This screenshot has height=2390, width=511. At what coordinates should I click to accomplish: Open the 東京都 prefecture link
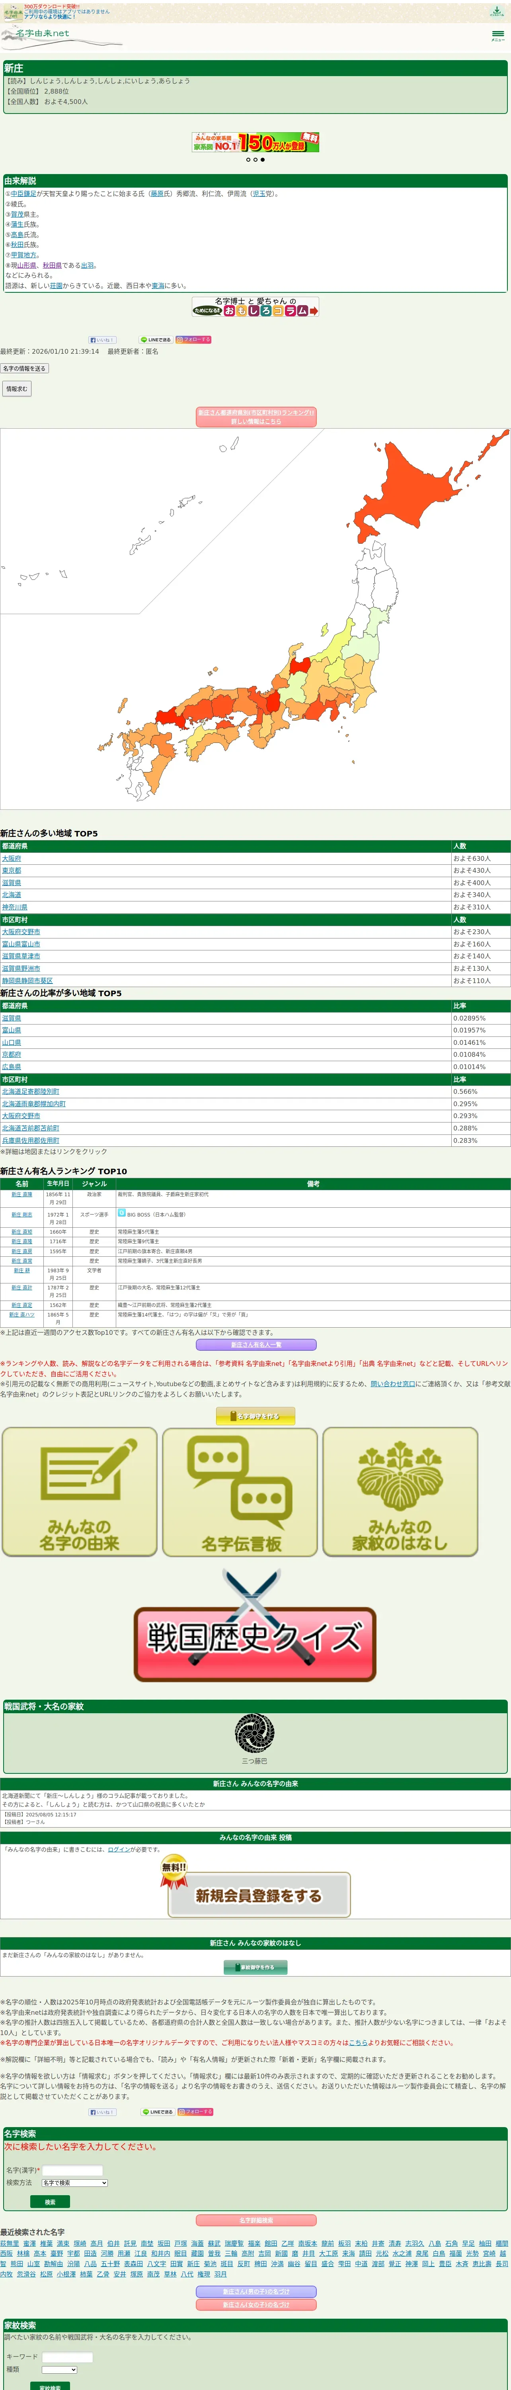(x=11, y=870)
